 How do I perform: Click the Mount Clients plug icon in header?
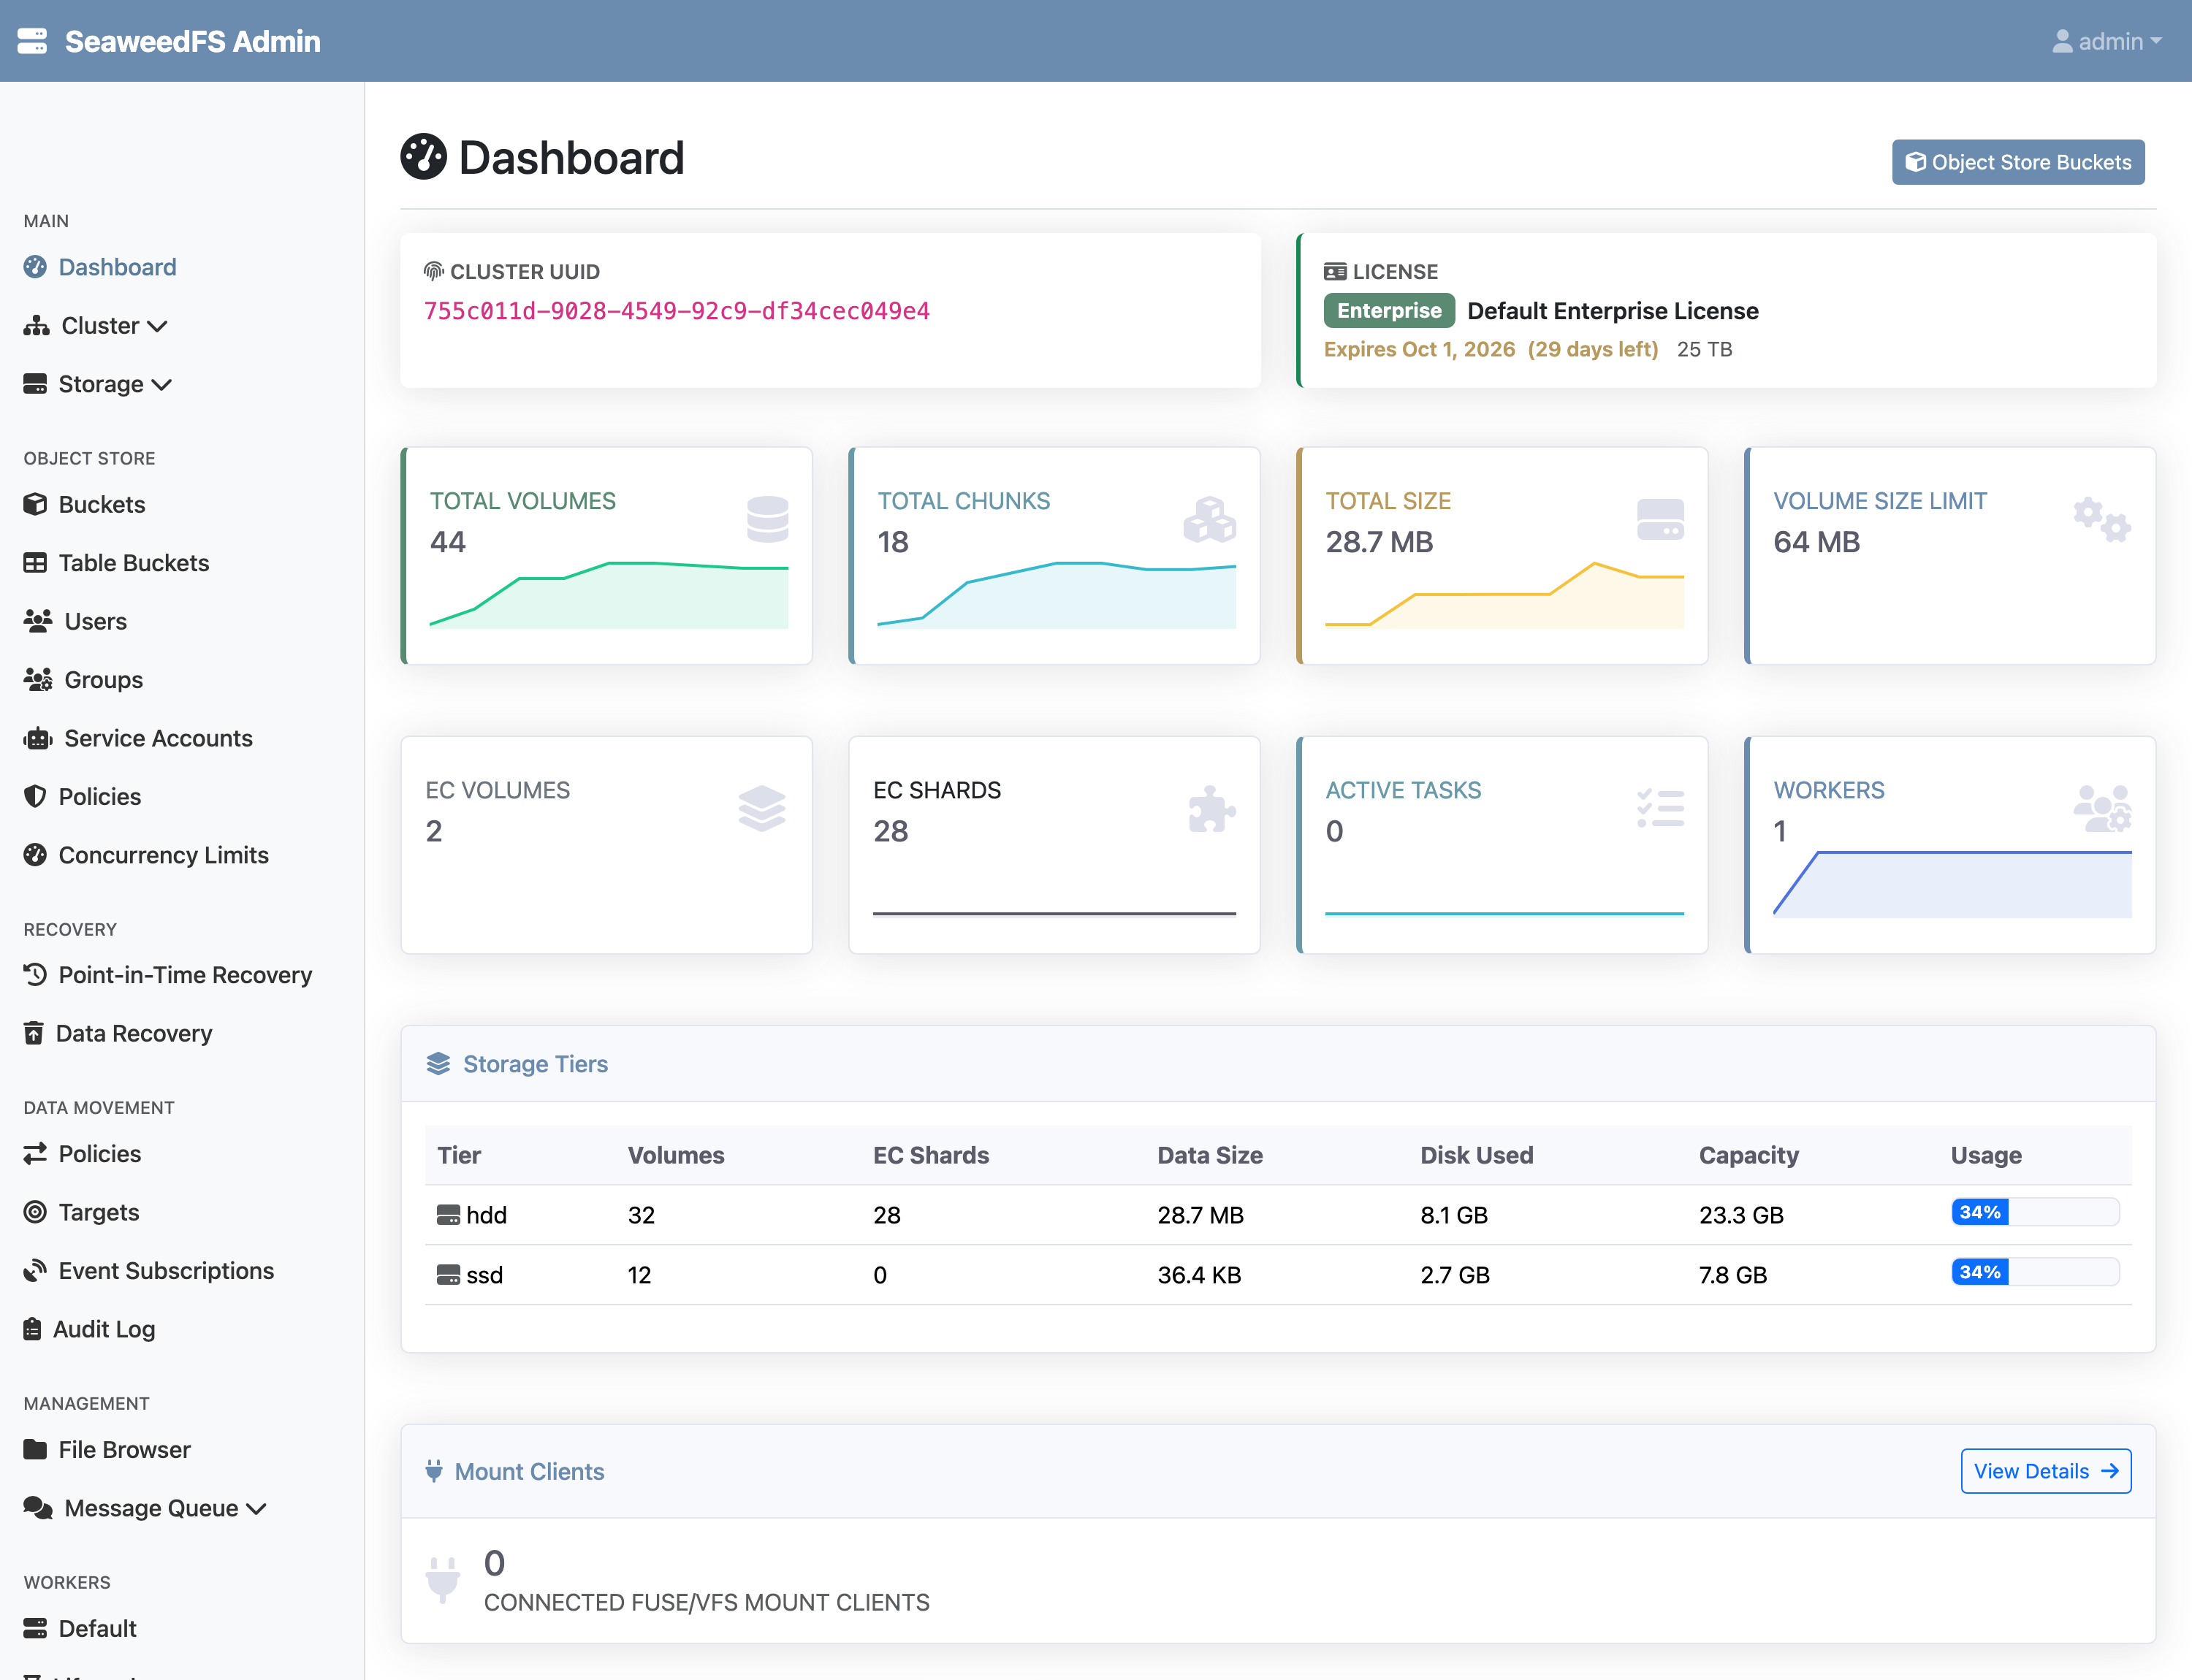[433, 1471]
